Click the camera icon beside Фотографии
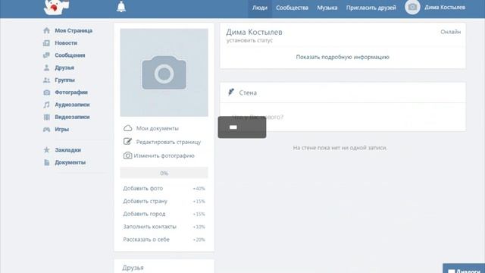 pos(46,93)
